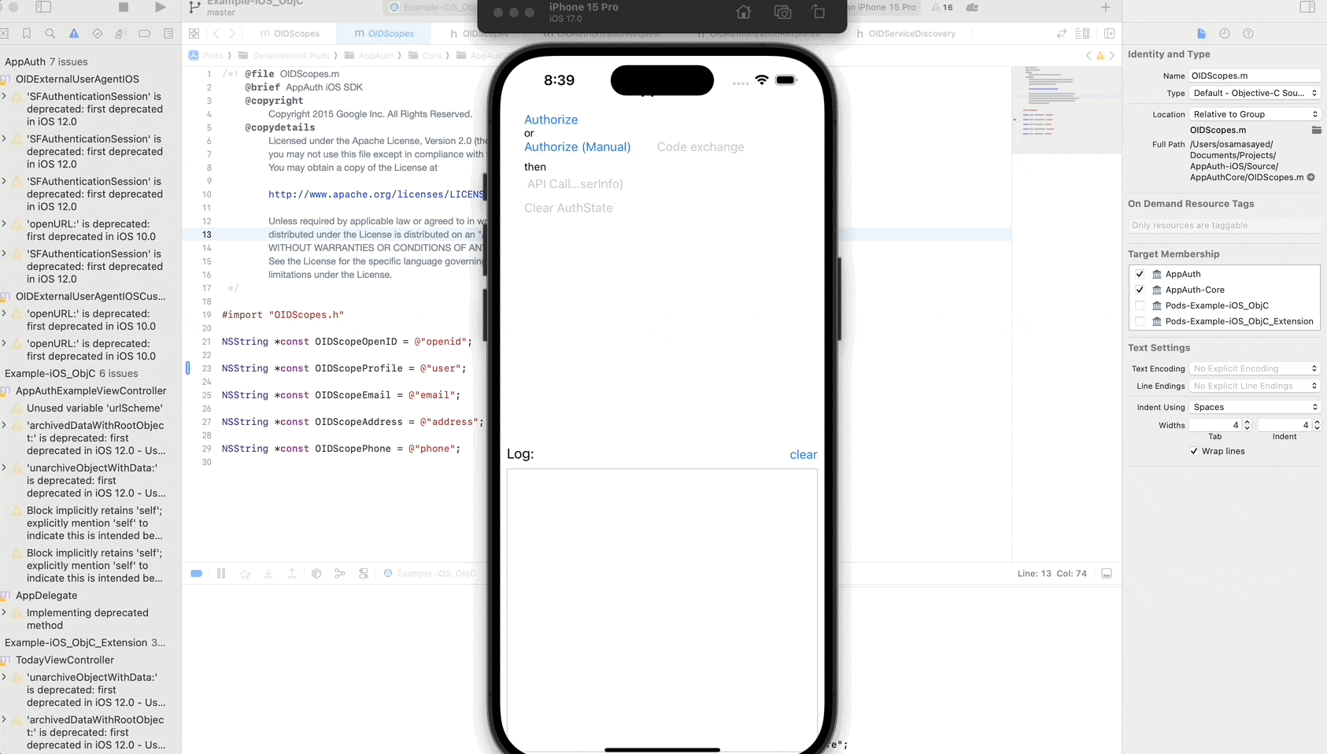Uncheck AppAuth target membership
The image size is (1327, 754).
(1140, 274)
